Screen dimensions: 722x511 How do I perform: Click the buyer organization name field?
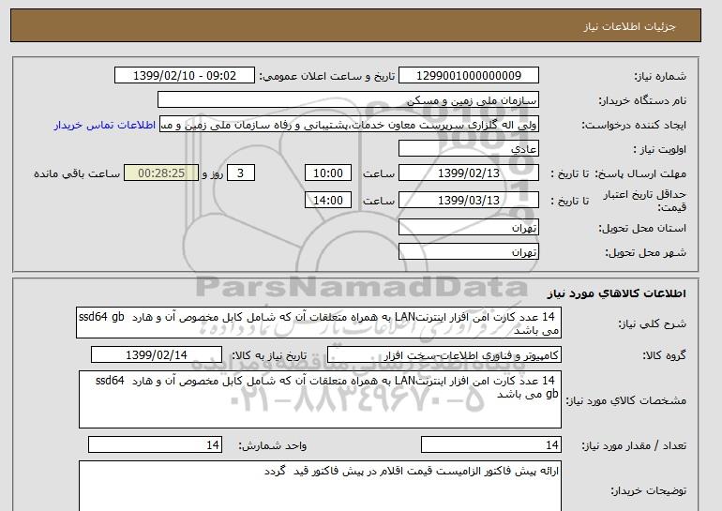pos(348,100)
